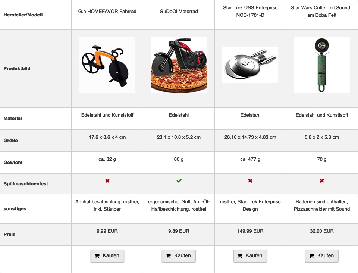Open the USS Enterprise pizza cutter image

(250, 65)
